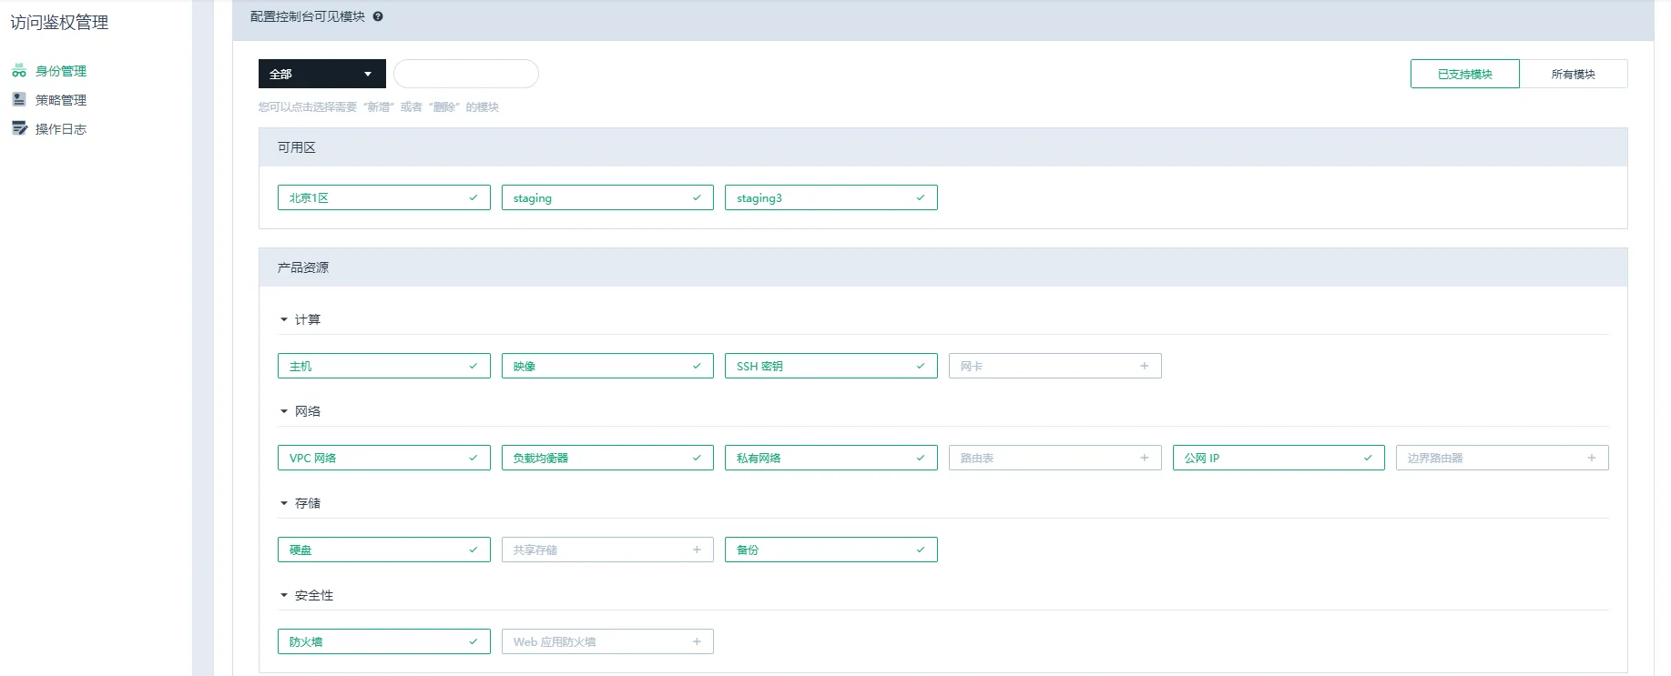This screenshot has width=1671, height=676.
Task: Click the 访问鉴权管理 heading
Action: pos(59,23)
